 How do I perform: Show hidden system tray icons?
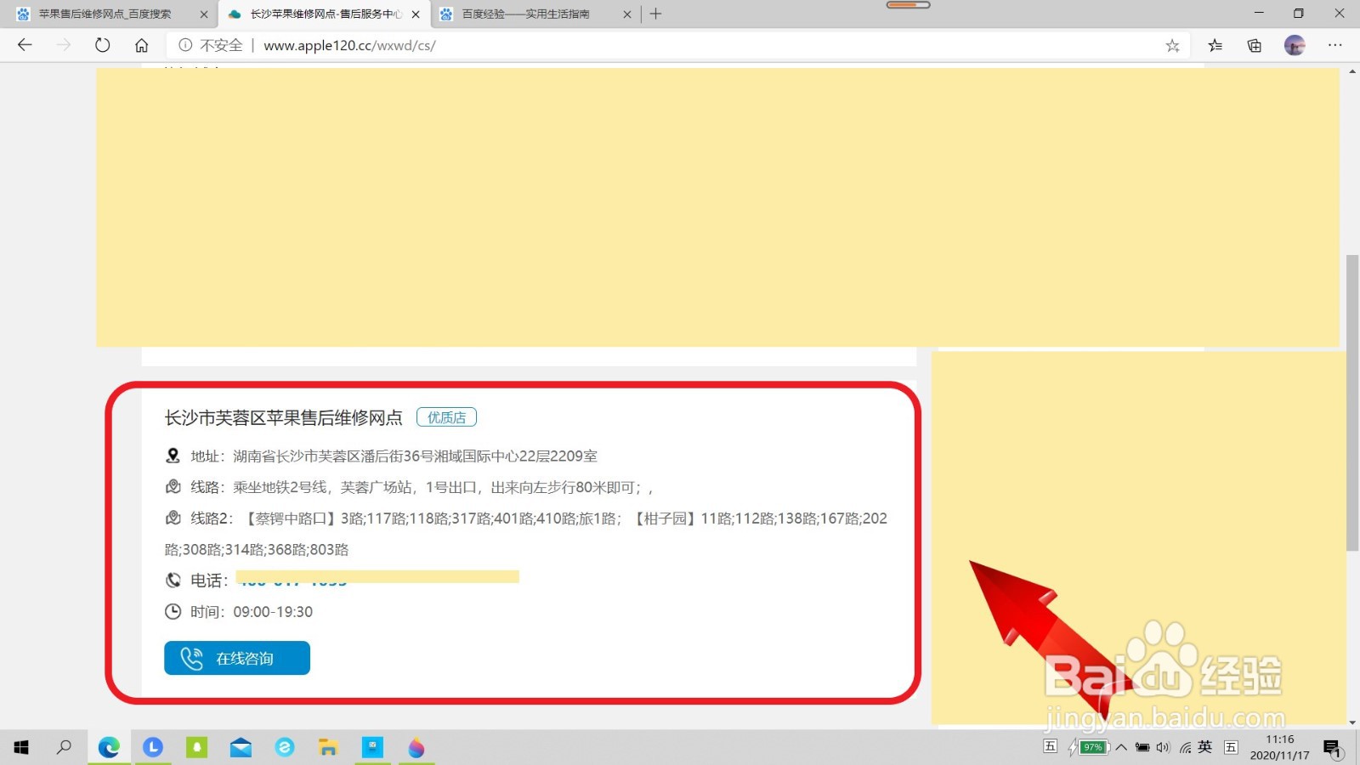pos(1121,747)
